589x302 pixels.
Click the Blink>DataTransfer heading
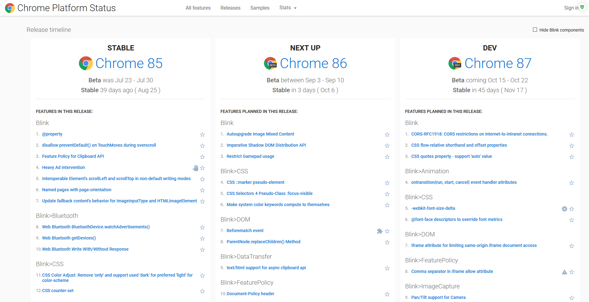(246, 257)
